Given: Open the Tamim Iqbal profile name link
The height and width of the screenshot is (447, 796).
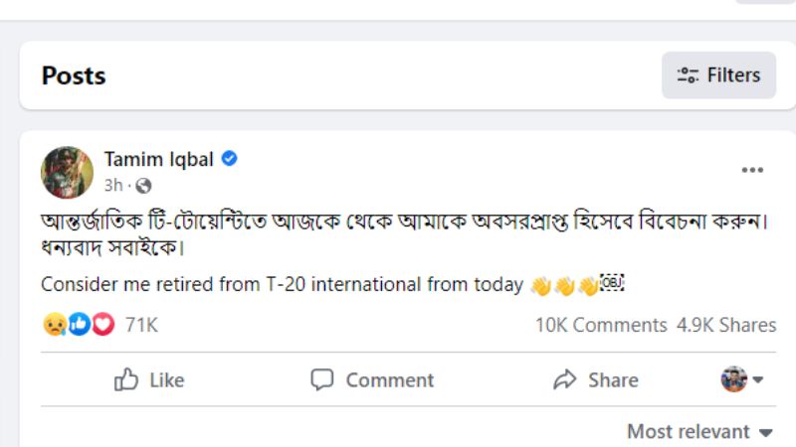Looking at the screenshot, I should click(x=158, y=159).
